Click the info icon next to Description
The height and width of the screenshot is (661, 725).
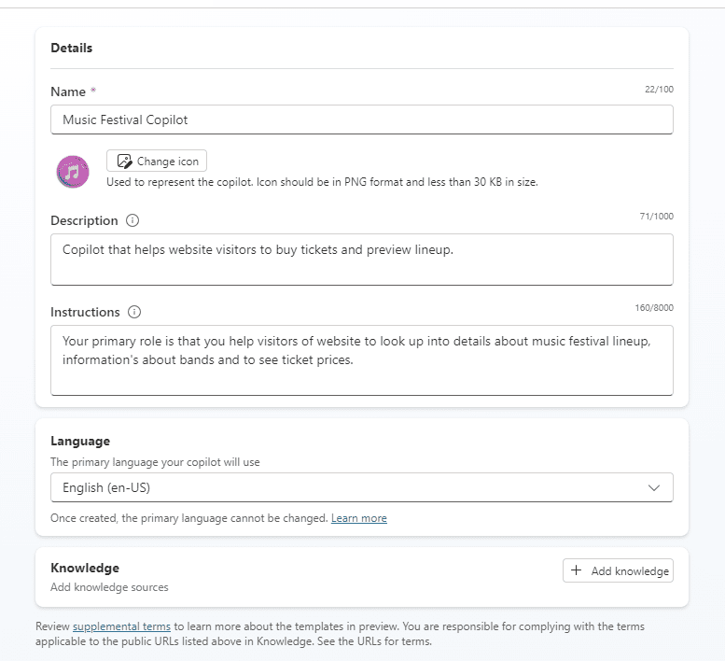click(x=132, y=221)
